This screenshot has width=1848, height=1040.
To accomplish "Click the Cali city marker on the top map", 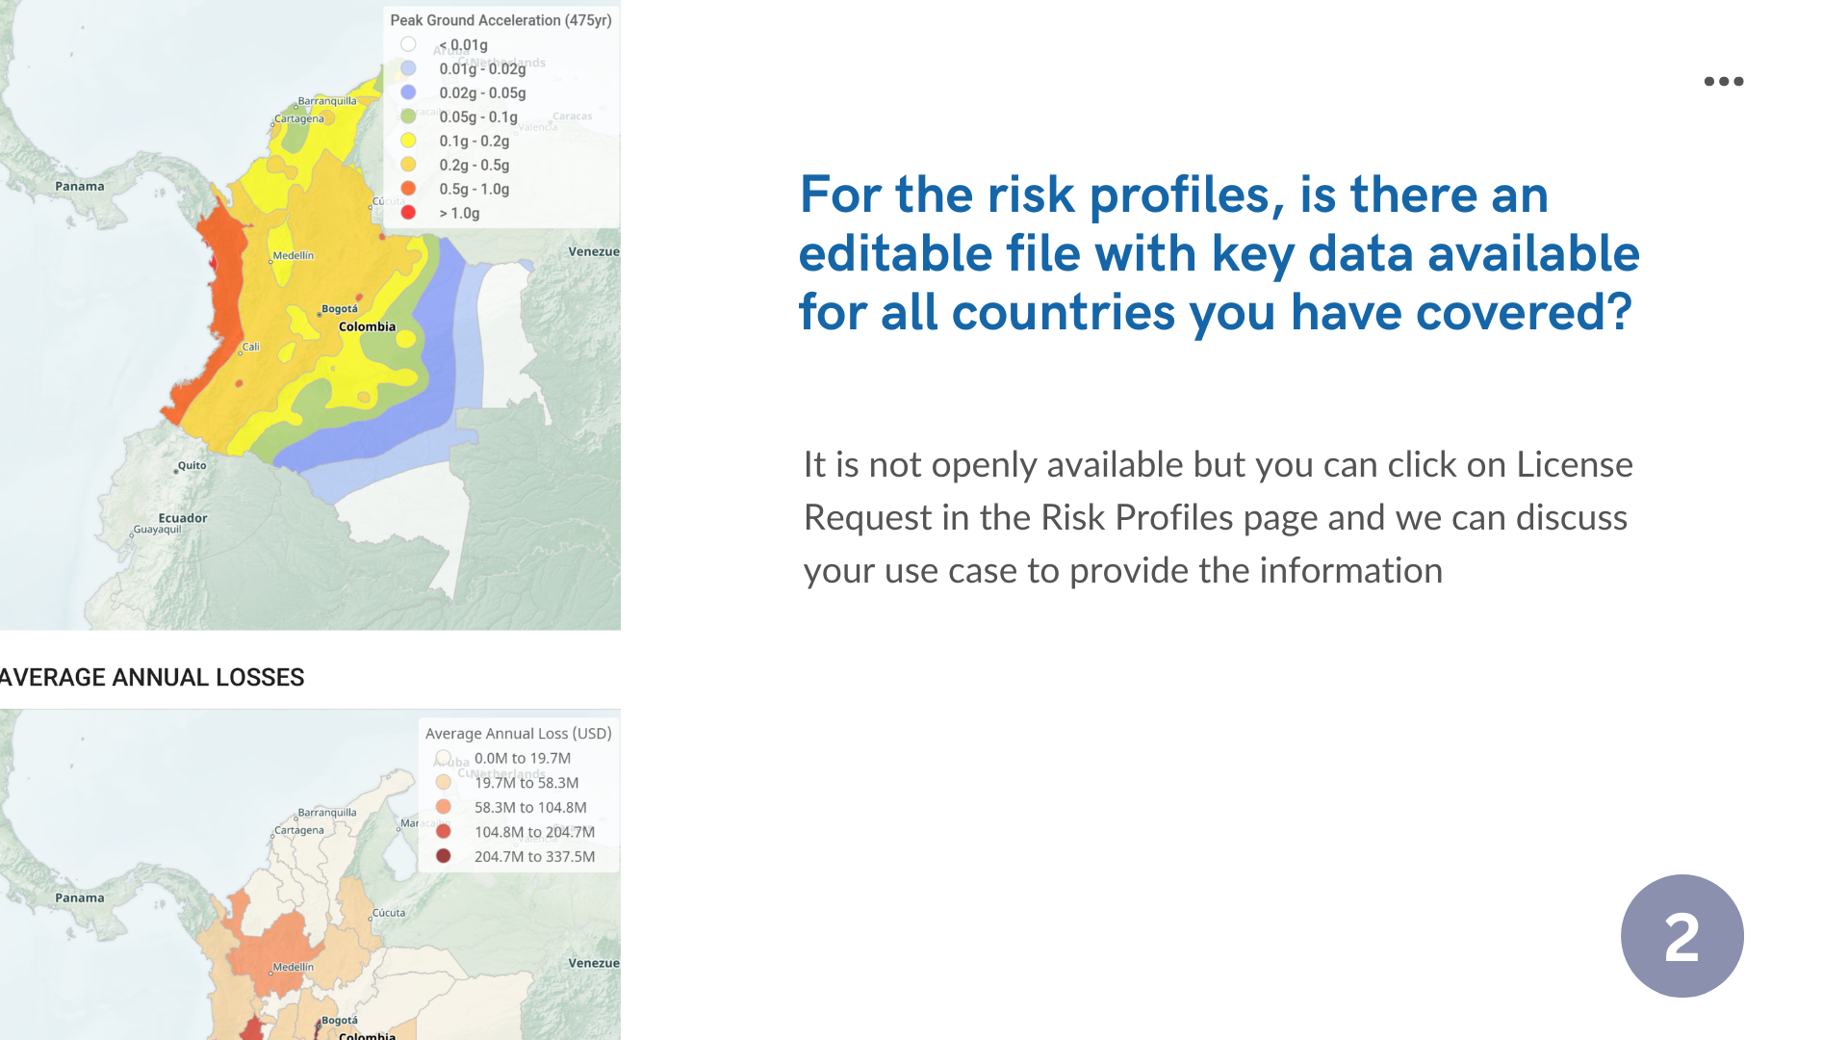I will [241, 352].
